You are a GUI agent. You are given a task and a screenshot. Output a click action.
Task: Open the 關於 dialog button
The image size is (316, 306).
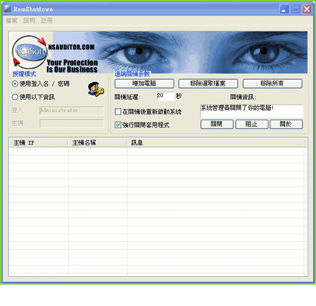pyautogui.click(x=286, y=124)
